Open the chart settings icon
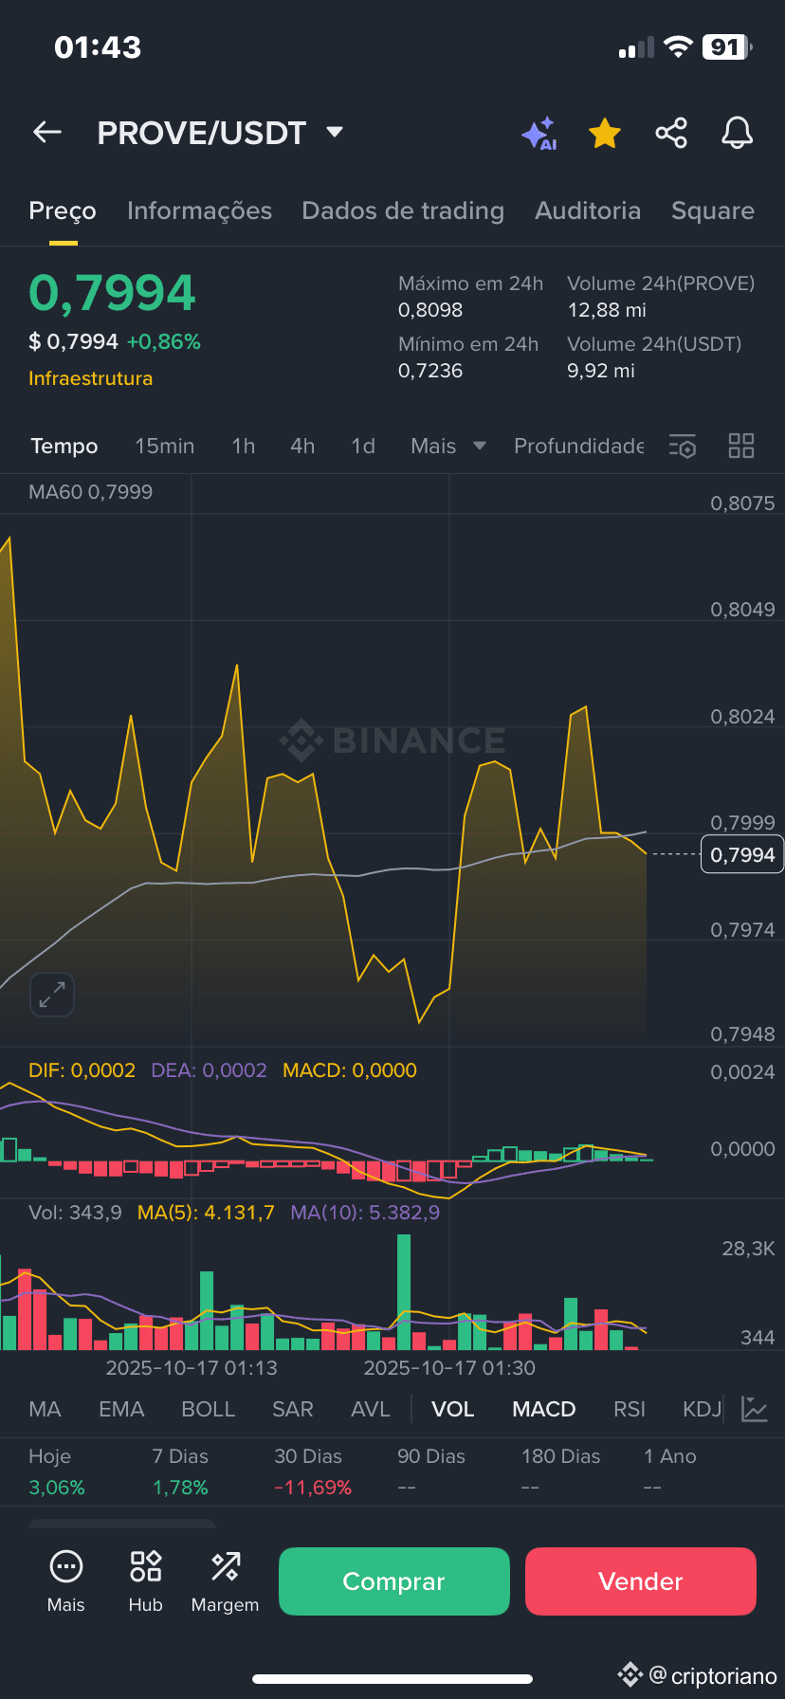 (x=683, y=446)
